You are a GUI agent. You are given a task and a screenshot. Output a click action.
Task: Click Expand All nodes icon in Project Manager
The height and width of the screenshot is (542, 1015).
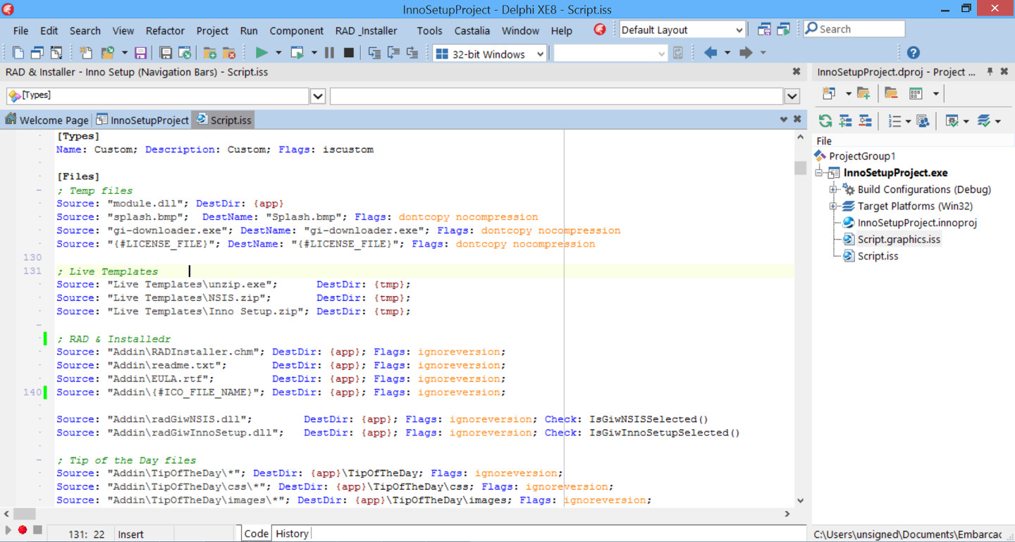tap(845, 121)
